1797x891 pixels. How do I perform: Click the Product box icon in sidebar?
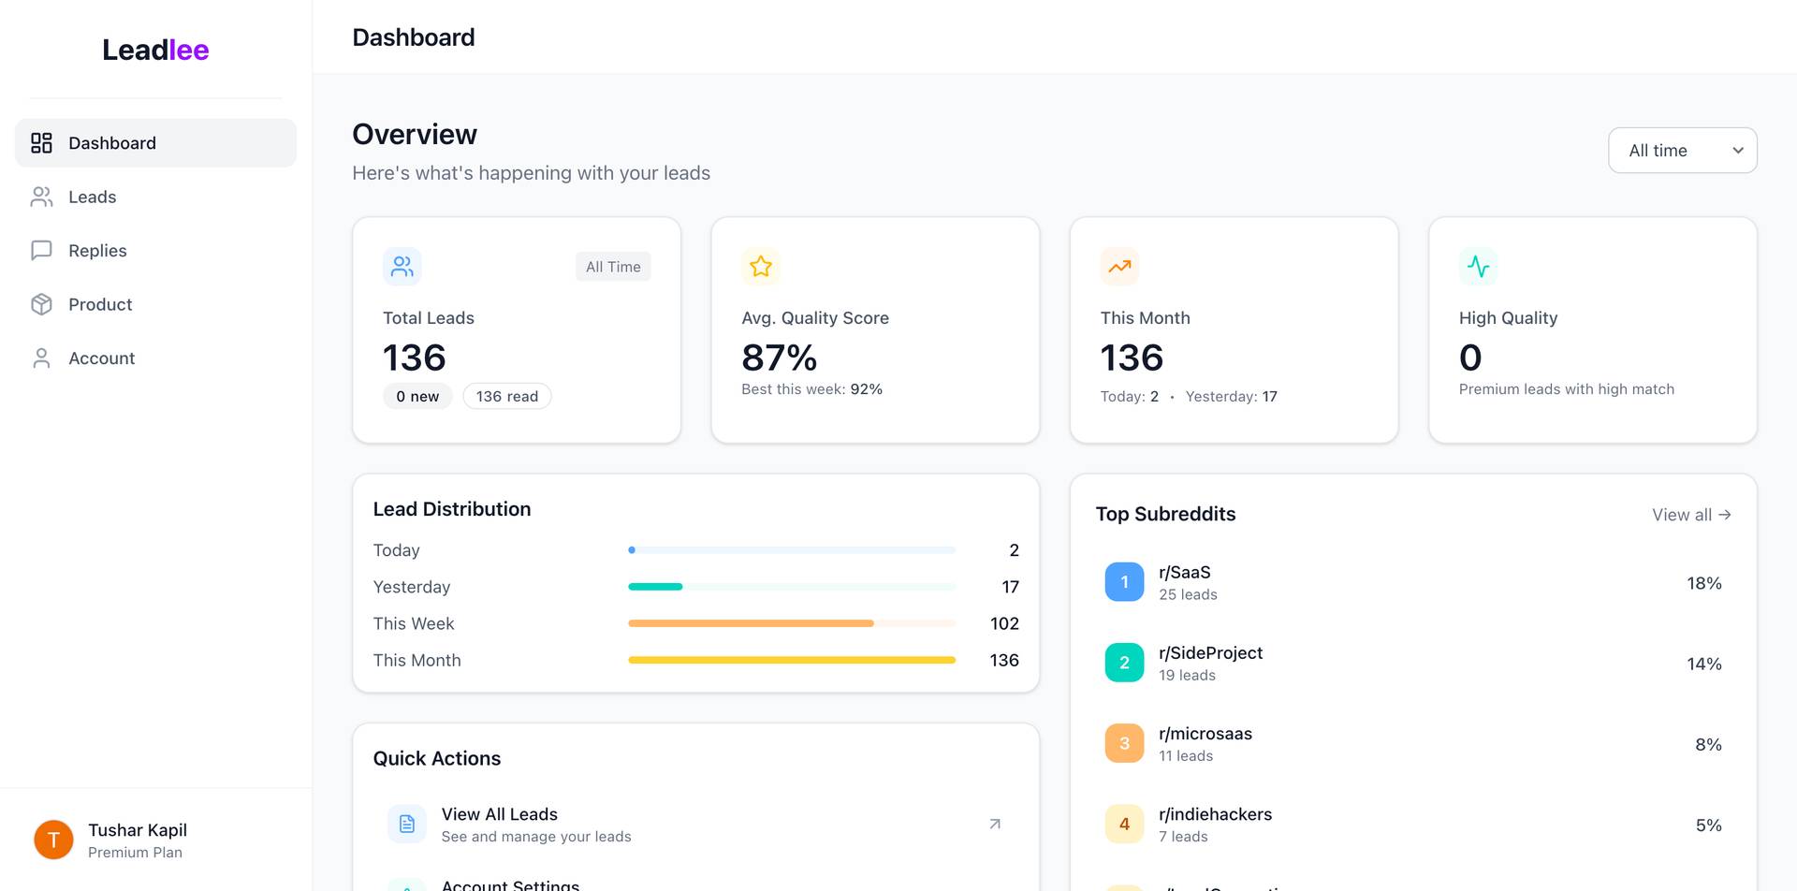pyautogui.click(x=41, y=304)
